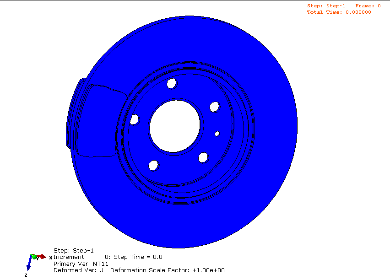Click the "Deformation Scale Factor: +1.00e+00" text

[168, 270]
